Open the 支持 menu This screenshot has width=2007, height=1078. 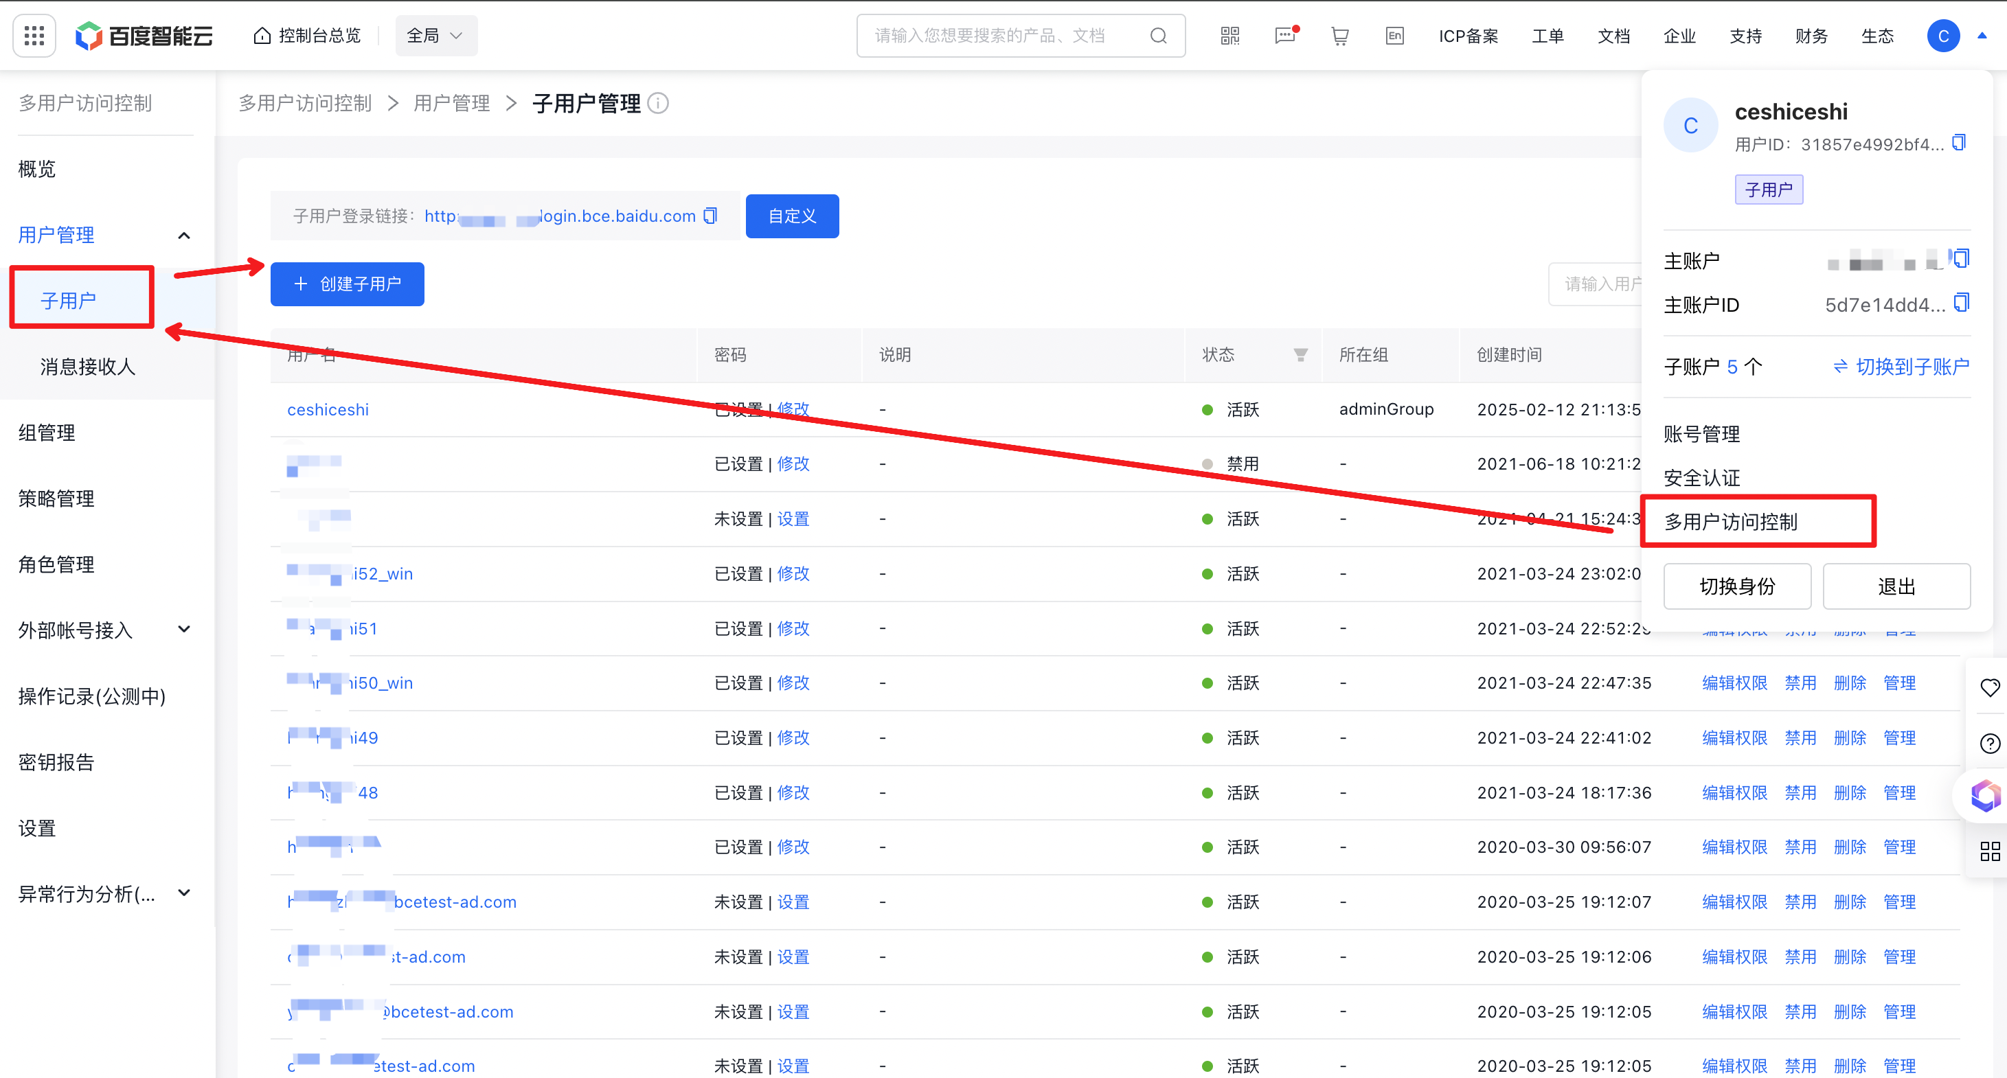[1746, 36]
